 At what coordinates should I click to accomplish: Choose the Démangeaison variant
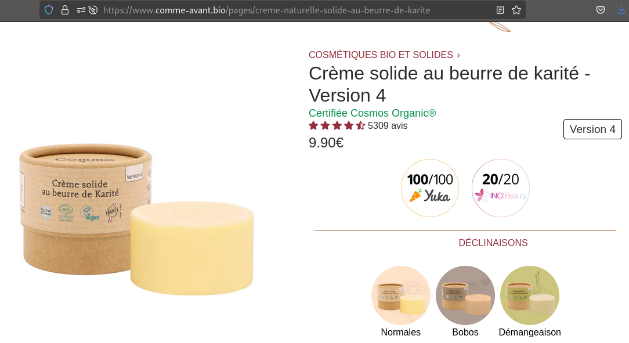530,295
